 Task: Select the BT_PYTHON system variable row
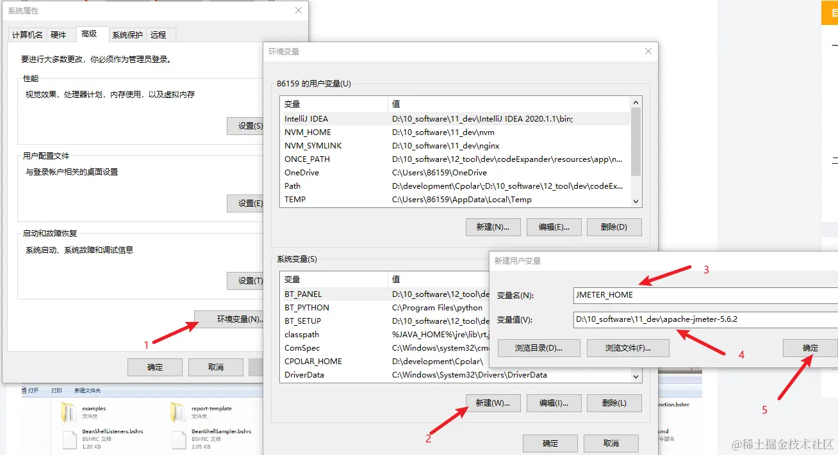click(x=384, y=308)
